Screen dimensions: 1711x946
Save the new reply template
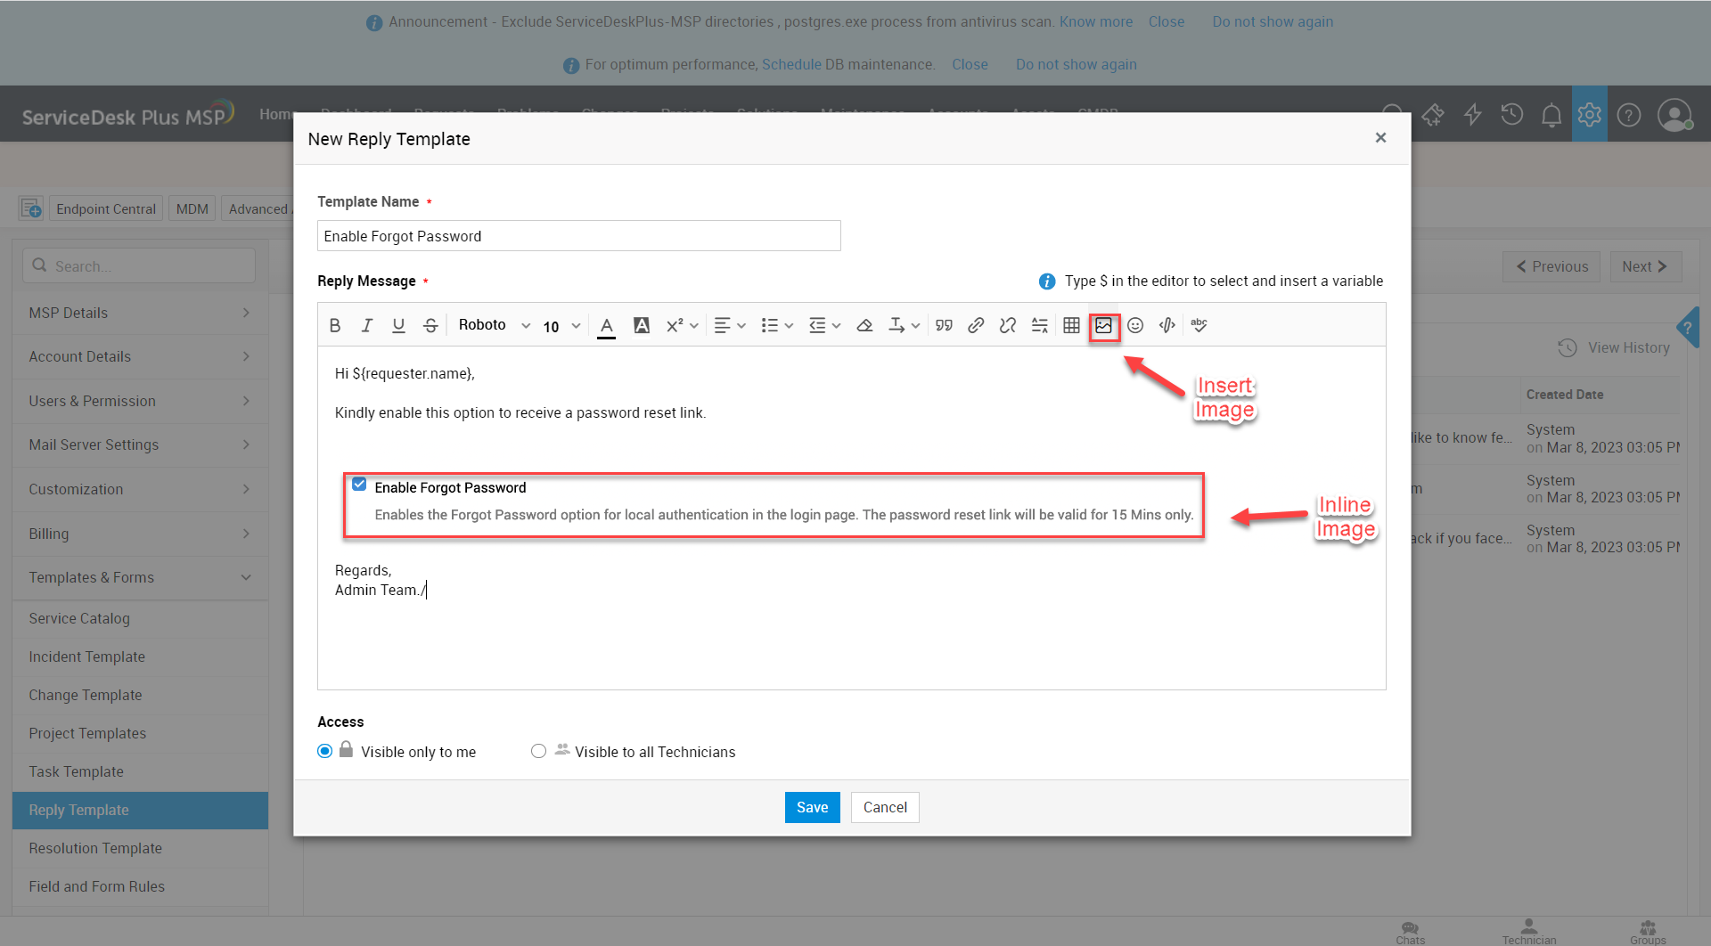pyautogui.click(x=812, y=807)
